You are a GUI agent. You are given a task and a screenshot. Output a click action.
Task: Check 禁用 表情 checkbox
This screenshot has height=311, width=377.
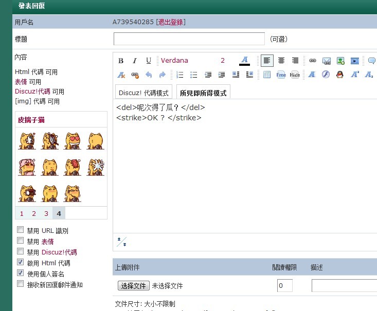pos(21,241)
